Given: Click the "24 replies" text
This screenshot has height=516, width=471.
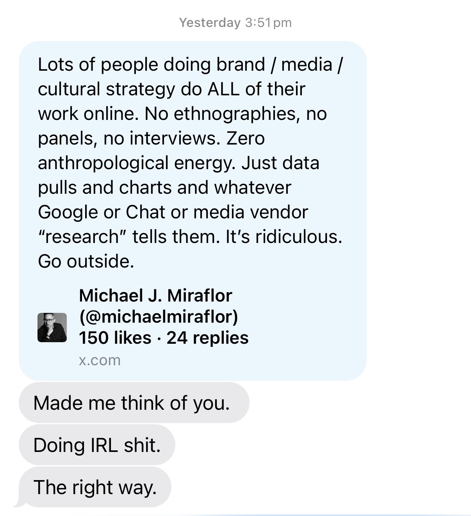Looking at the screenshot, I should click(x=207, y=338).
